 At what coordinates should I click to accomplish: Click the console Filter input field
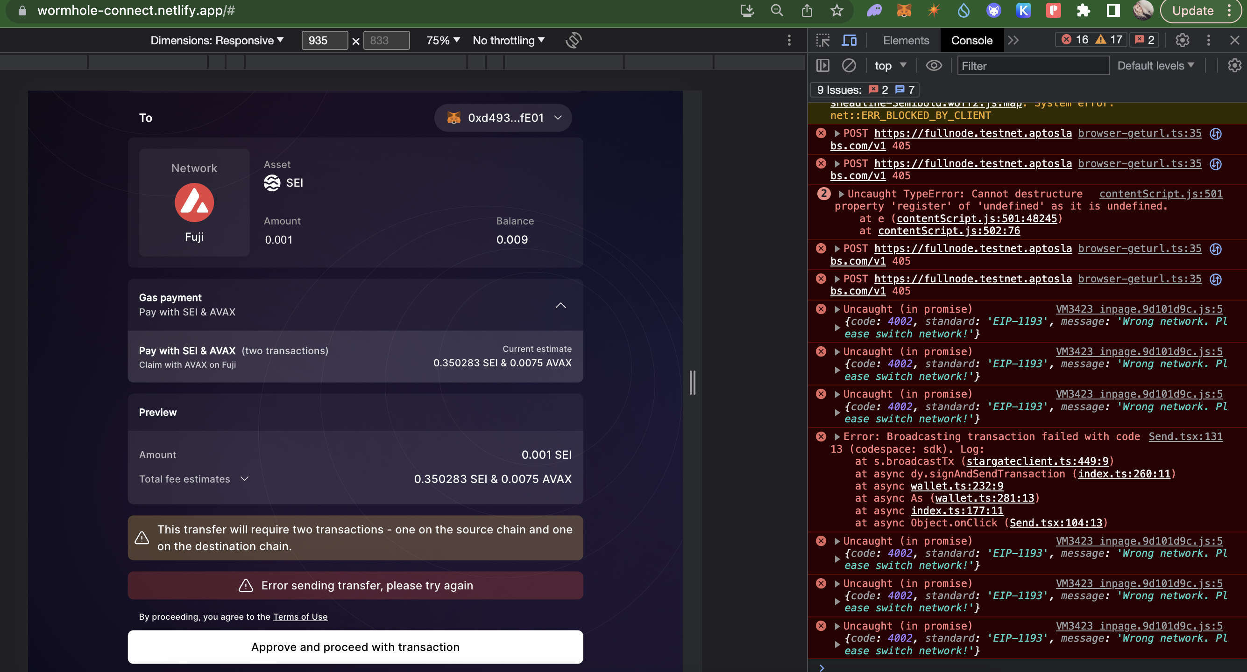point(1033,65)
